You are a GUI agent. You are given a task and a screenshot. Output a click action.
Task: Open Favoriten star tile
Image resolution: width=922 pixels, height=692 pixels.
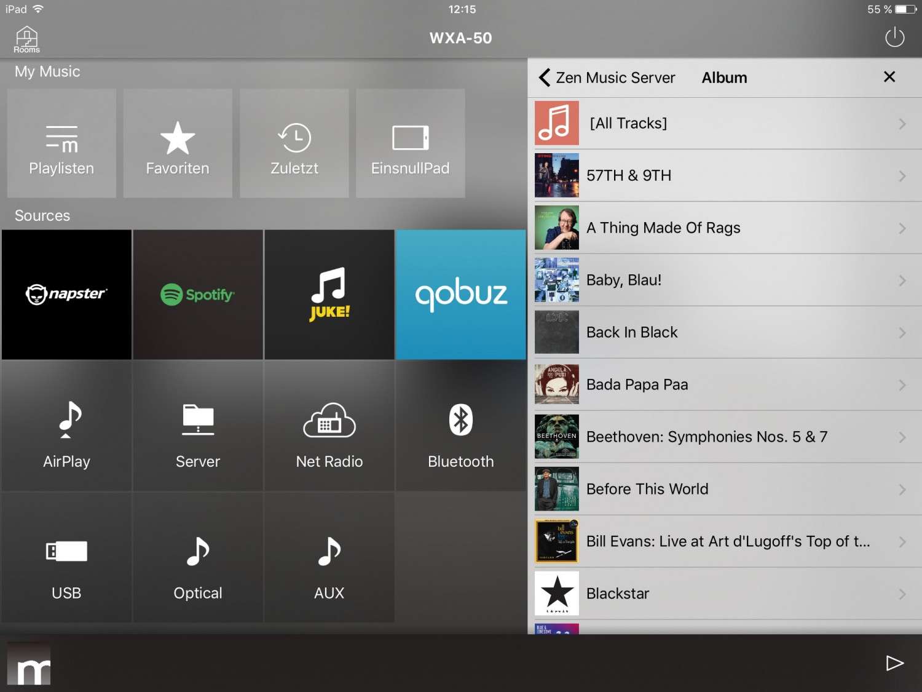tap(178, 143)
